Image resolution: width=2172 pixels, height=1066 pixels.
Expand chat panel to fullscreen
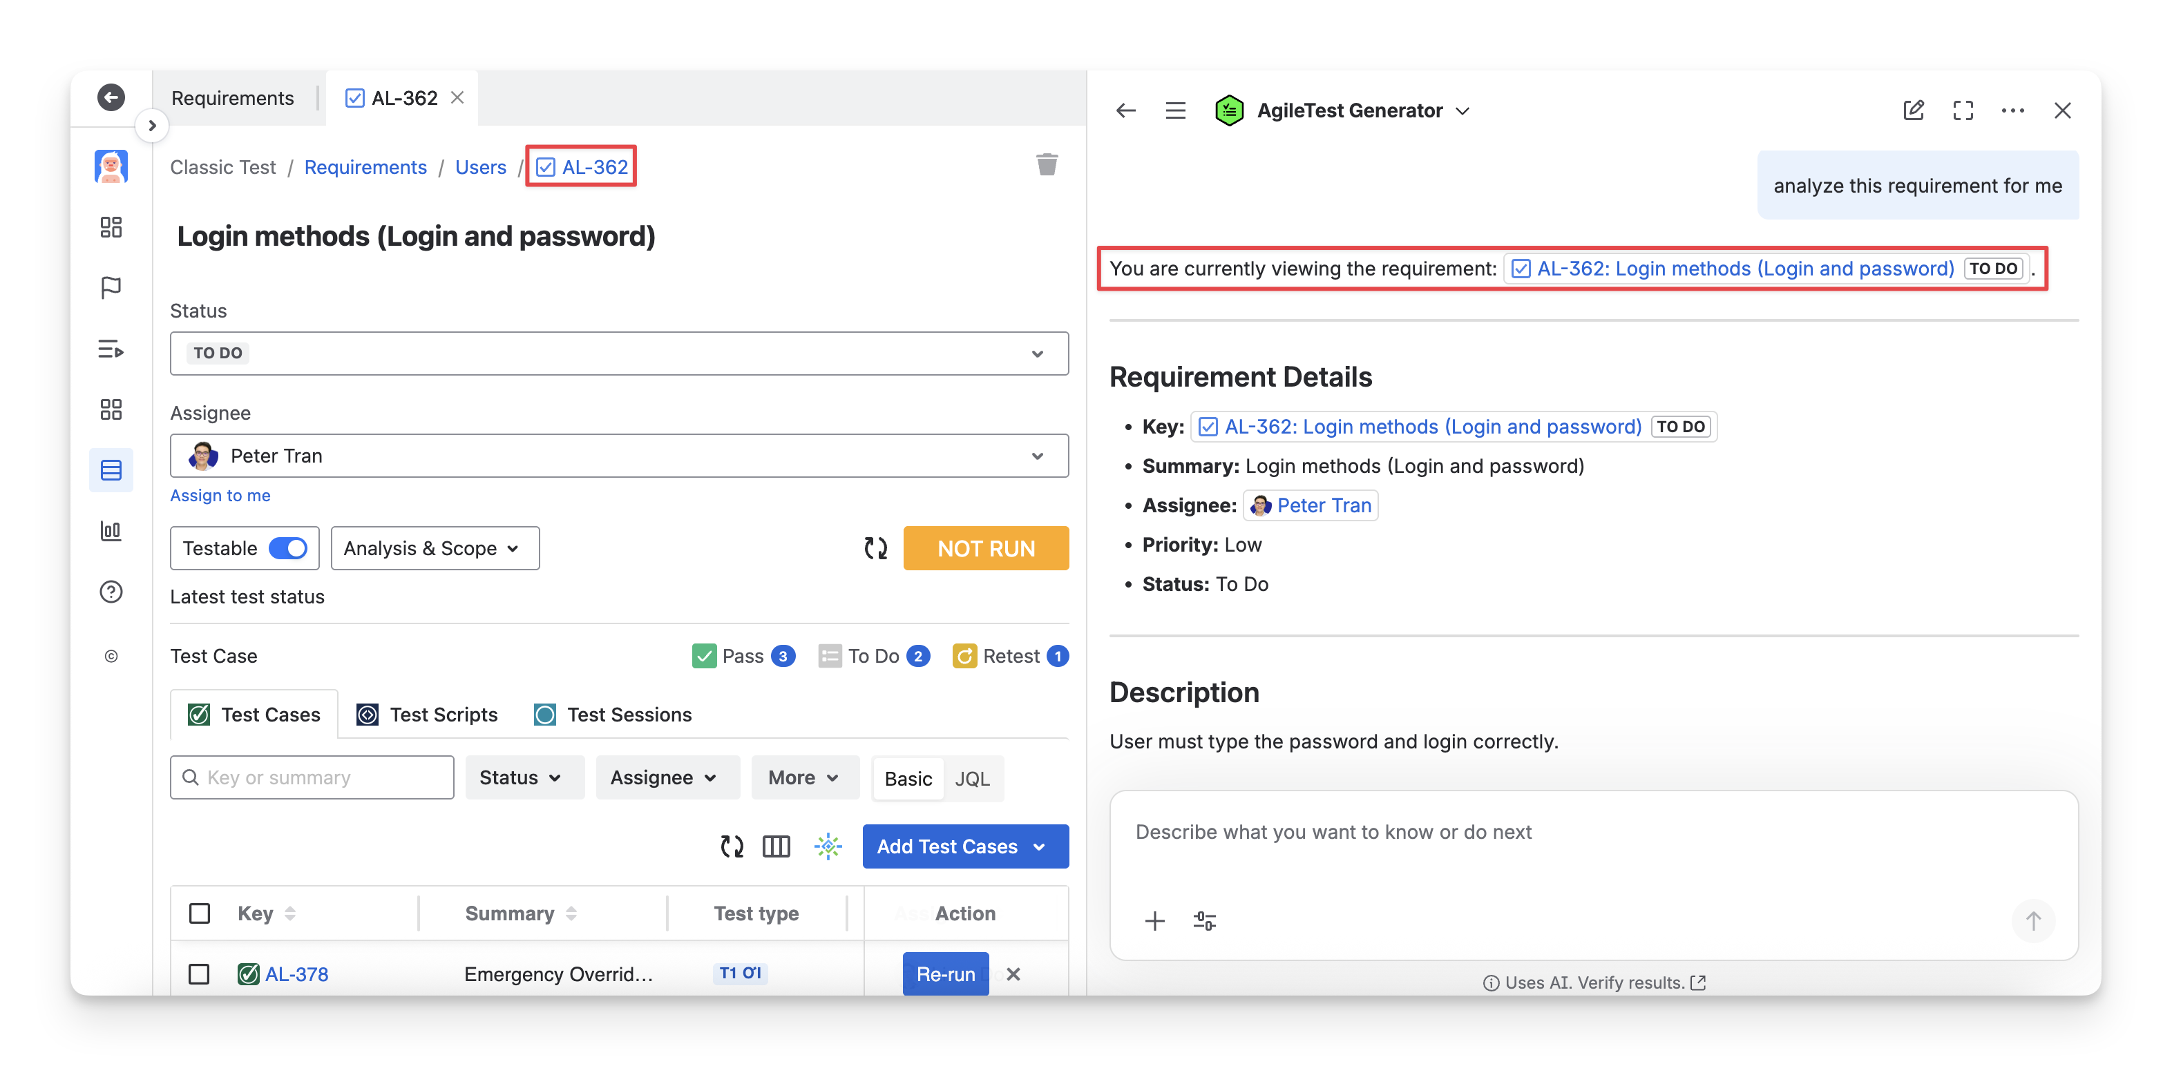coord(1963,110)
